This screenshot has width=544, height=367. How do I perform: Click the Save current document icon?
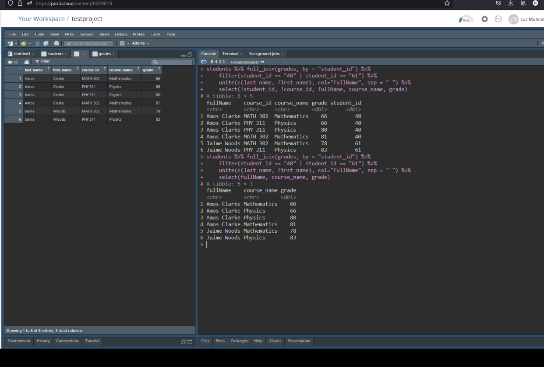coord(38,43)
